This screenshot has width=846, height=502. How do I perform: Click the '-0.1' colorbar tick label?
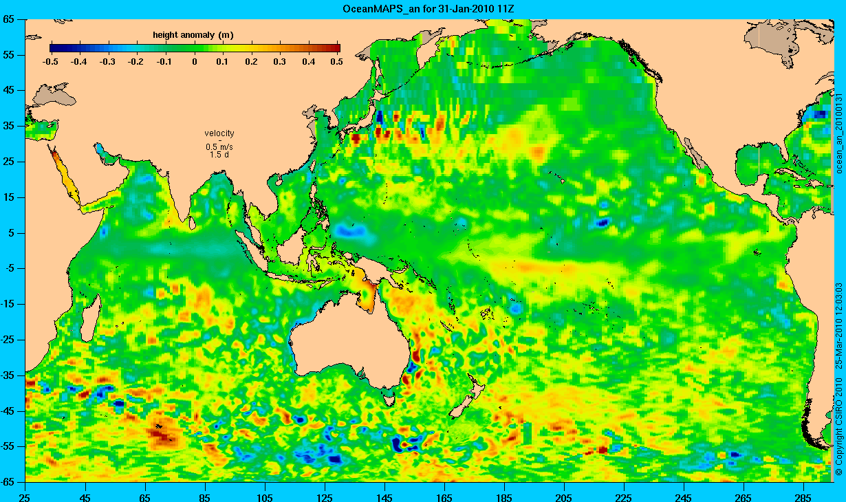tap(166, 62)
